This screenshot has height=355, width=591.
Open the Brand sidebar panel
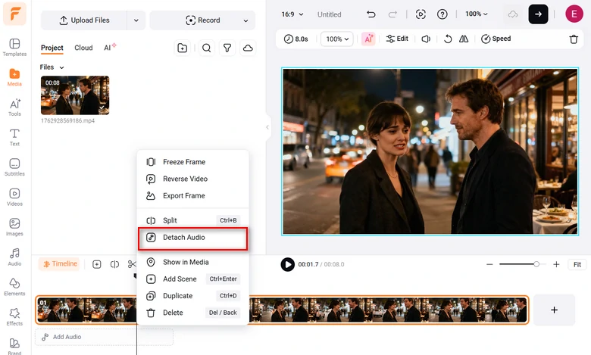(x=14, y=347)
